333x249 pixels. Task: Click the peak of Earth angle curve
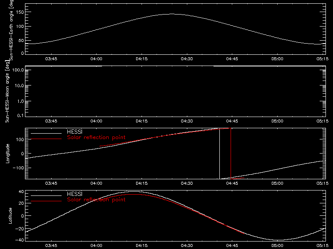click(171, 14)
